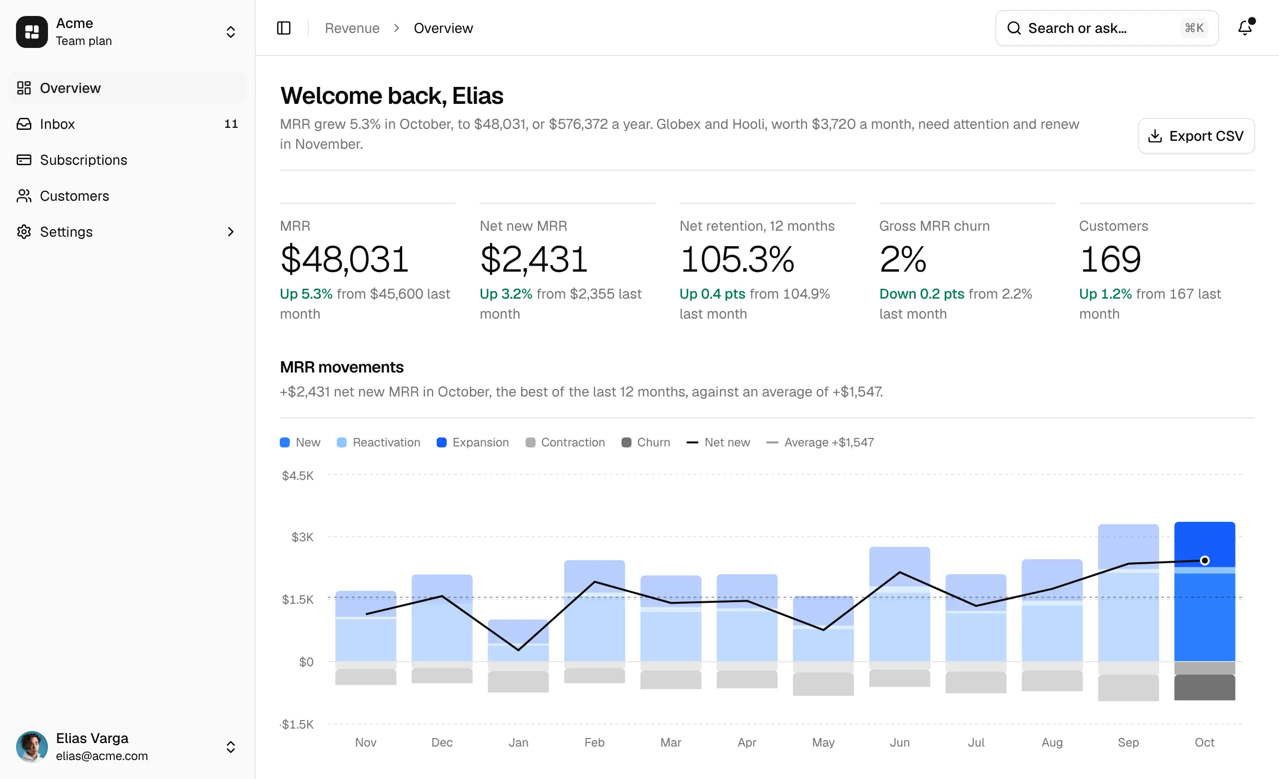1279x779 pixels.
Task: Toggle the Expansion legend item
Action: point(472,442)
